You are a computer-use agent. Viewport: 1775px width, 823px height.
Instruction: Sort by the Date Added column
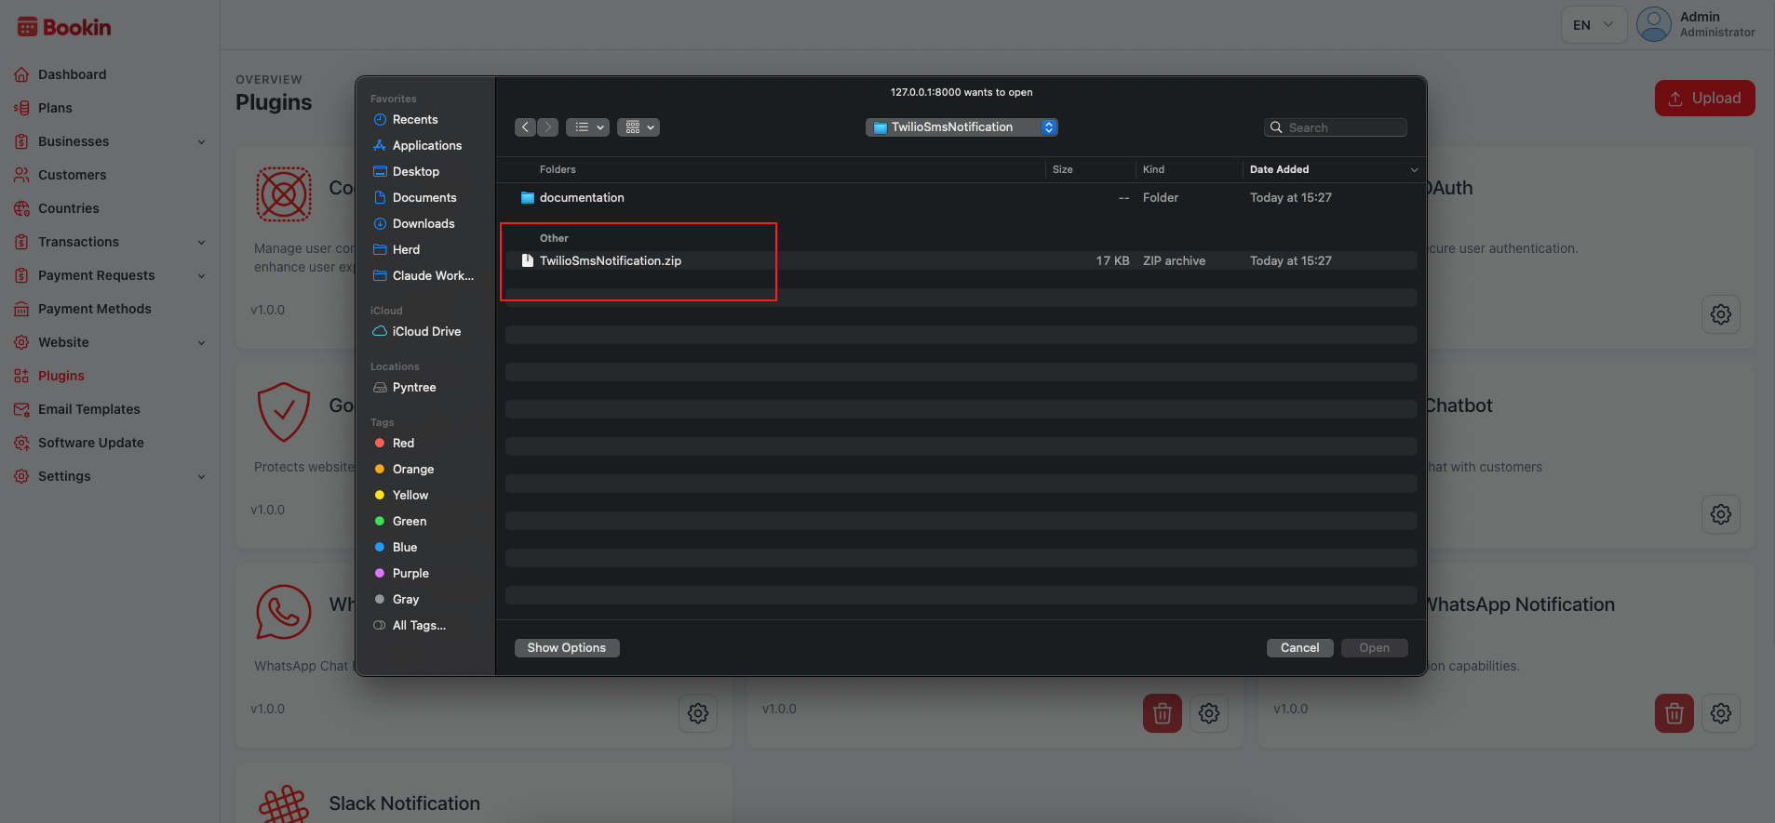coord(1279,169)
